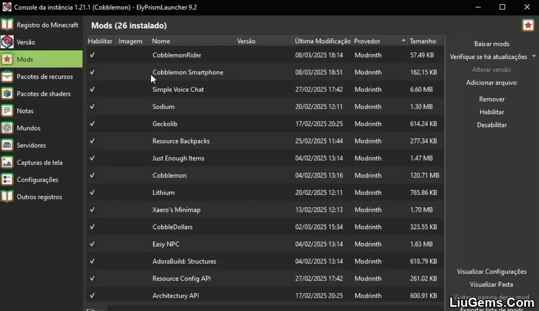539x311 pixels.
Task: Select AdoraBuild: Structures mod name
Action: [184, 261]
